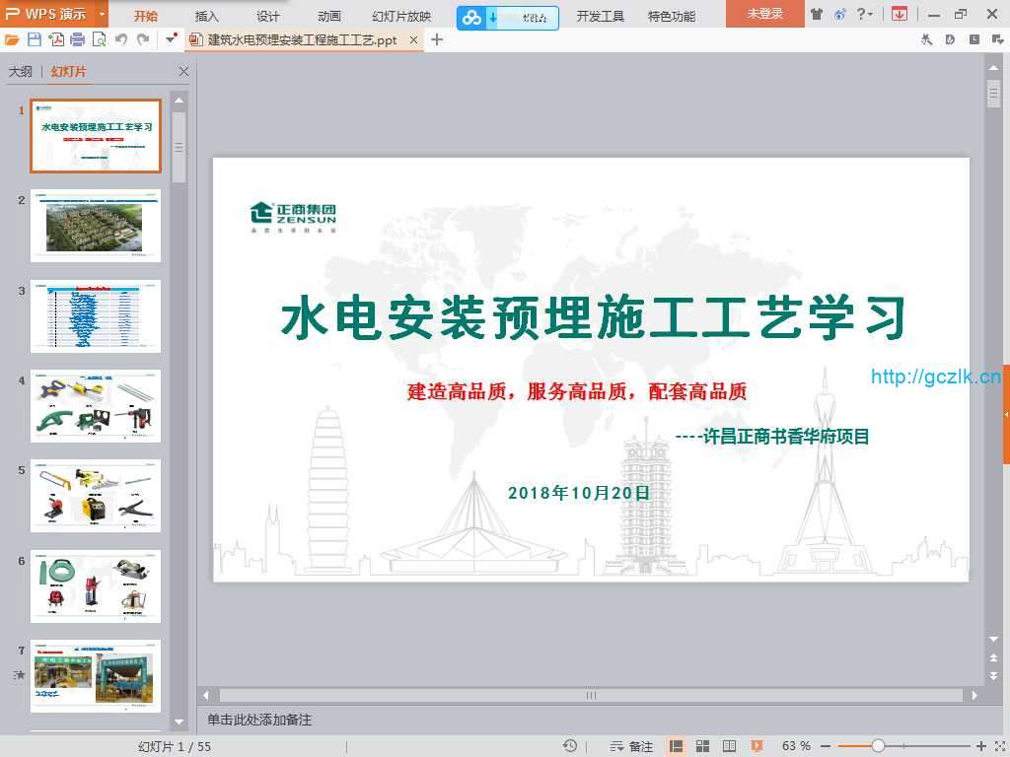Click the 未登录 login button
The height and width of the screenshot is (757, 1010).
tap(764, 14)
